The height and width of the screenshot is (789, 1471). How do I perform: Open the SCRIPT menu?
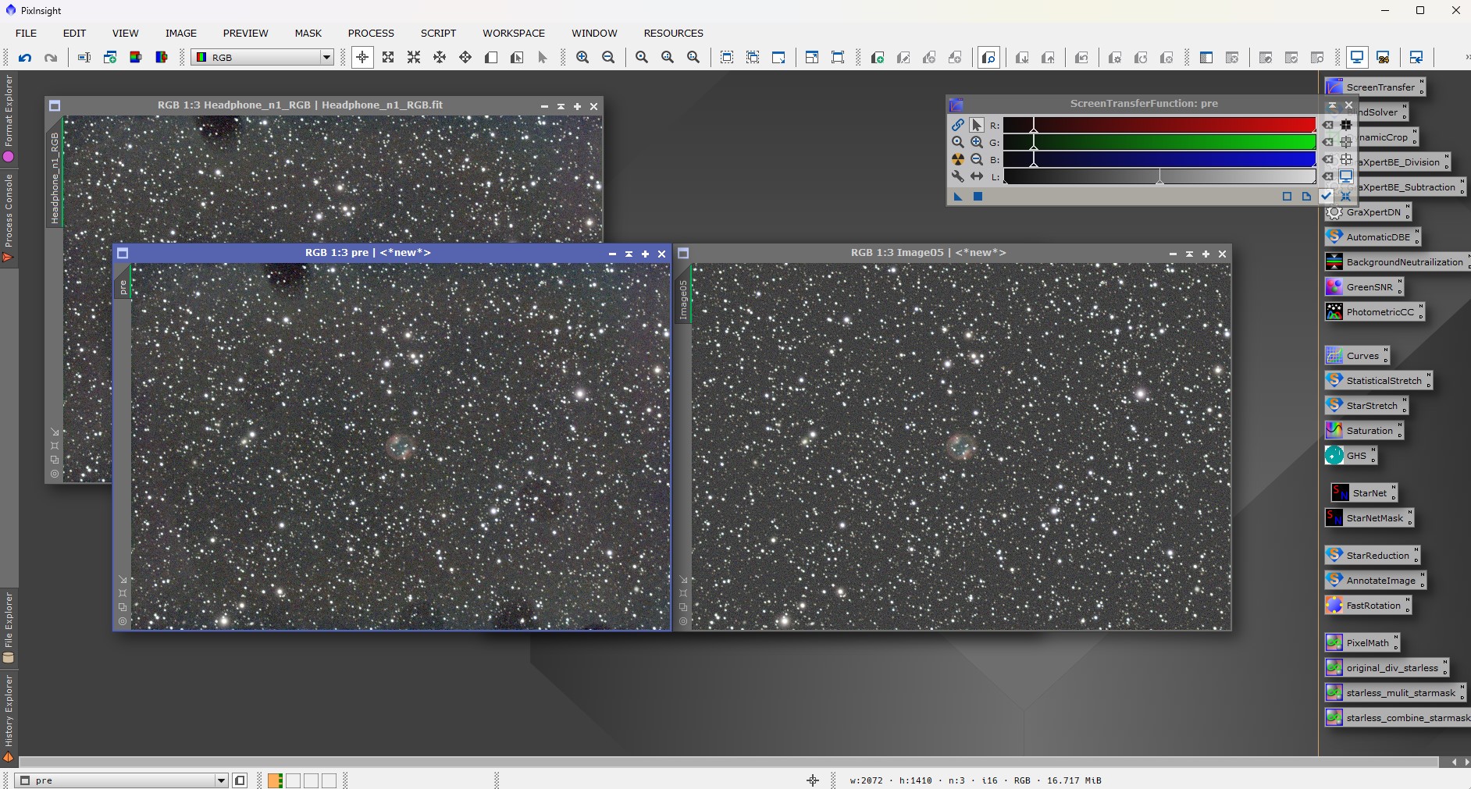pyautogui.click(x=438, y=33)
